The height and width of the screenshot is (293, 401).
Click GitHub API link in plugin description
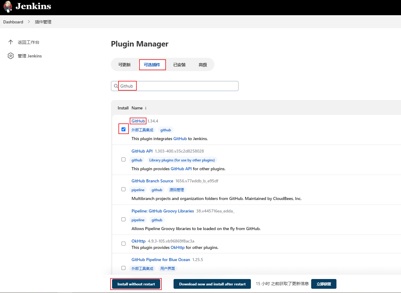click(x=181, y=169)
